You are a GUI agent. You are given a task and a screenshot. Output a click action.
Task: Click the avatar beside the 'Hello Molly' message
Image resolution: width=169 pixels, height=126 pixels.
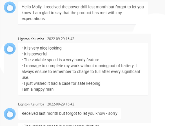[x=10, y=8]
